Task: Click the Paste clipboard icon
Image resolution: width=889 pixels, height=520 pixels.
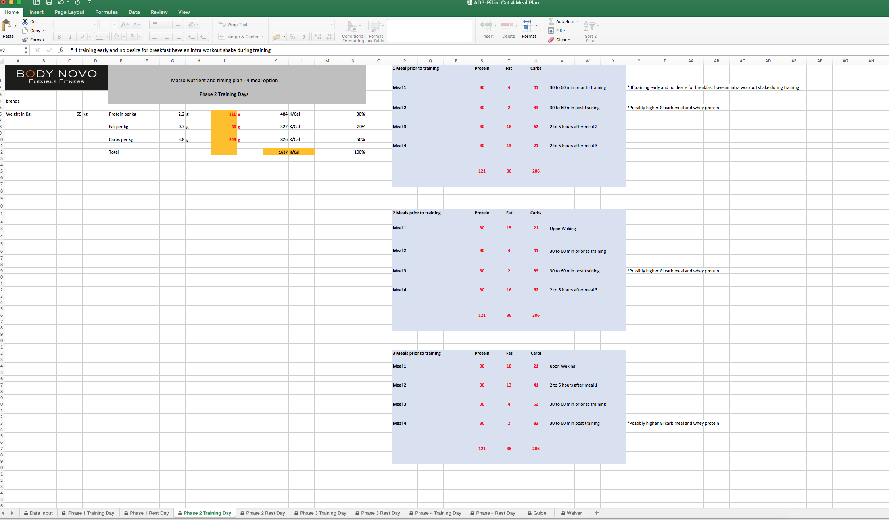Action: [x=6, y=26]
